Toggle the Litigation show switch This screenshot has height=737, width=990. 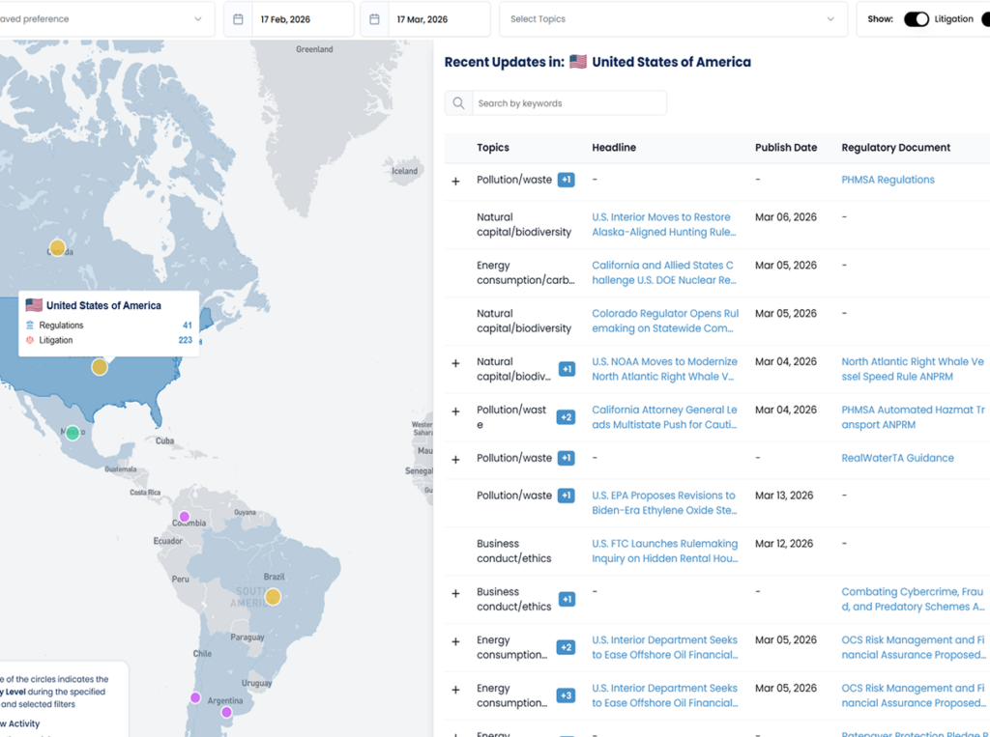916,19
